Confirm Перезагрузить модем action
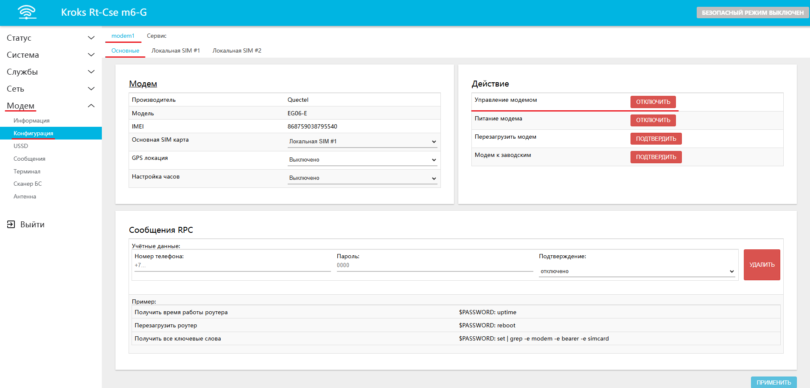The height and width of the screenshot is (388, 810). pos(656,139)
